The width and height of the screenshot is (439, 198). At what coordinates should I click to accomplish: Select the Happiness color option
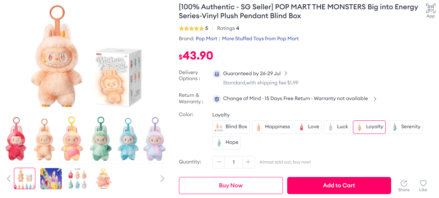coord(272,127)
